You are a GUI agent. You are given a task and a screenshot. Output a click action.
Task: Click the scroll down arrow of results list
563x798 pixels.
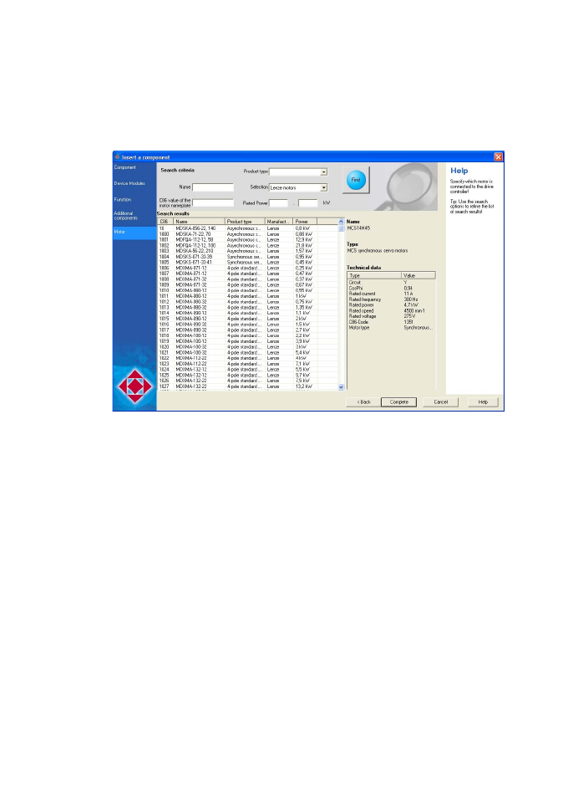[341, 387]
